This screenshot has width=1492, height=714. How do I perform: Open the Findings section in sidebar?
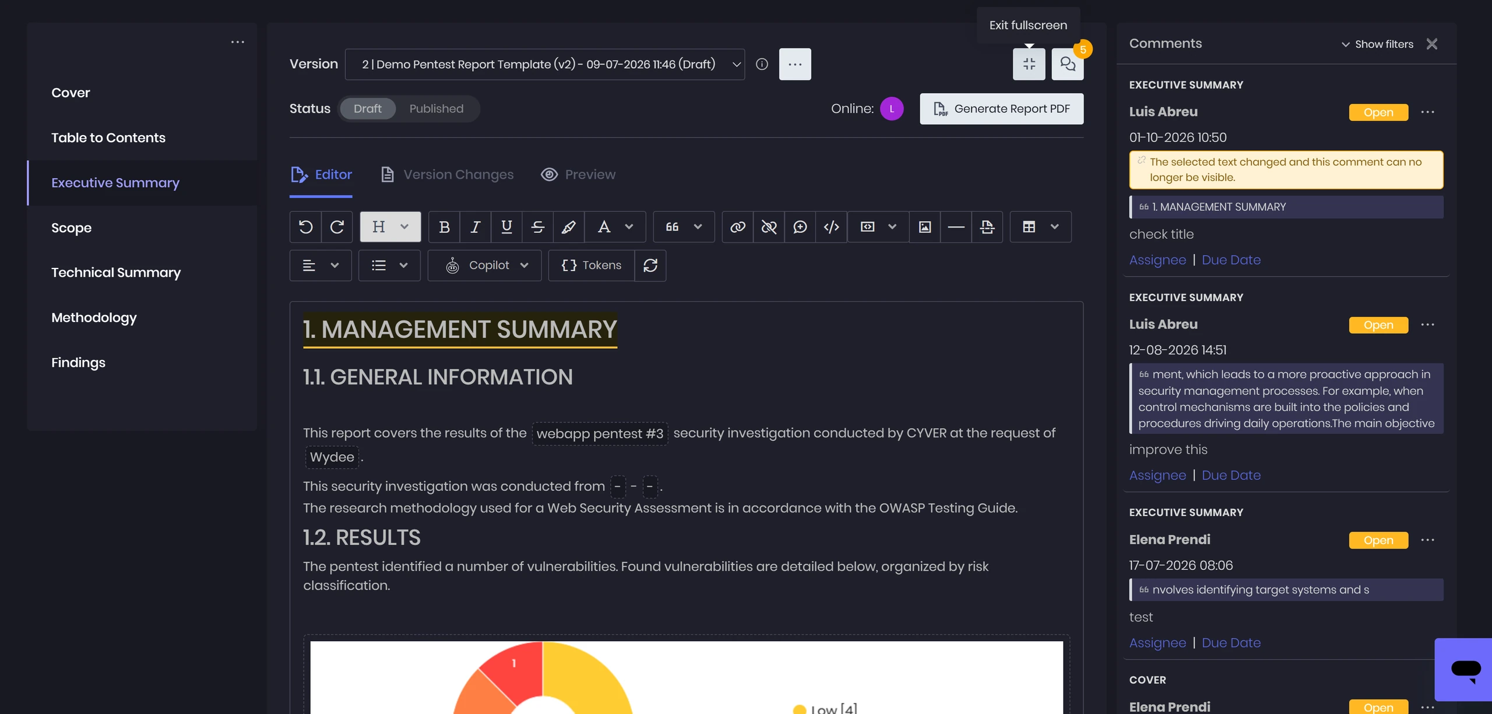(x=142, y=362)
